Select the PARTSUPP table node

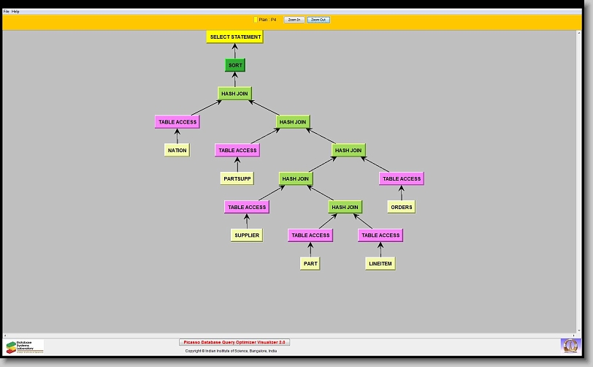tap(237, 178)
